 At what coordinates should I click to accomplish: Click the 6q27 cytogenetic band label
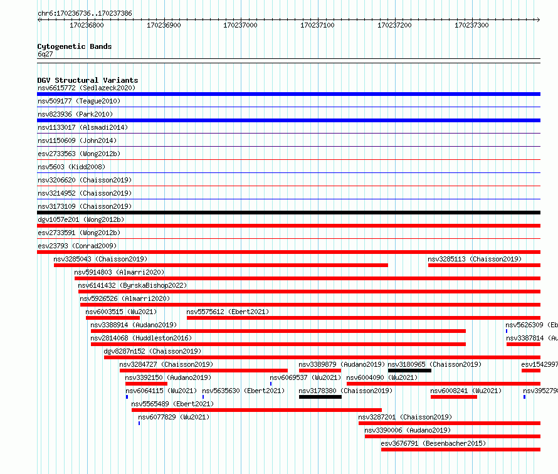coord(45,54)
